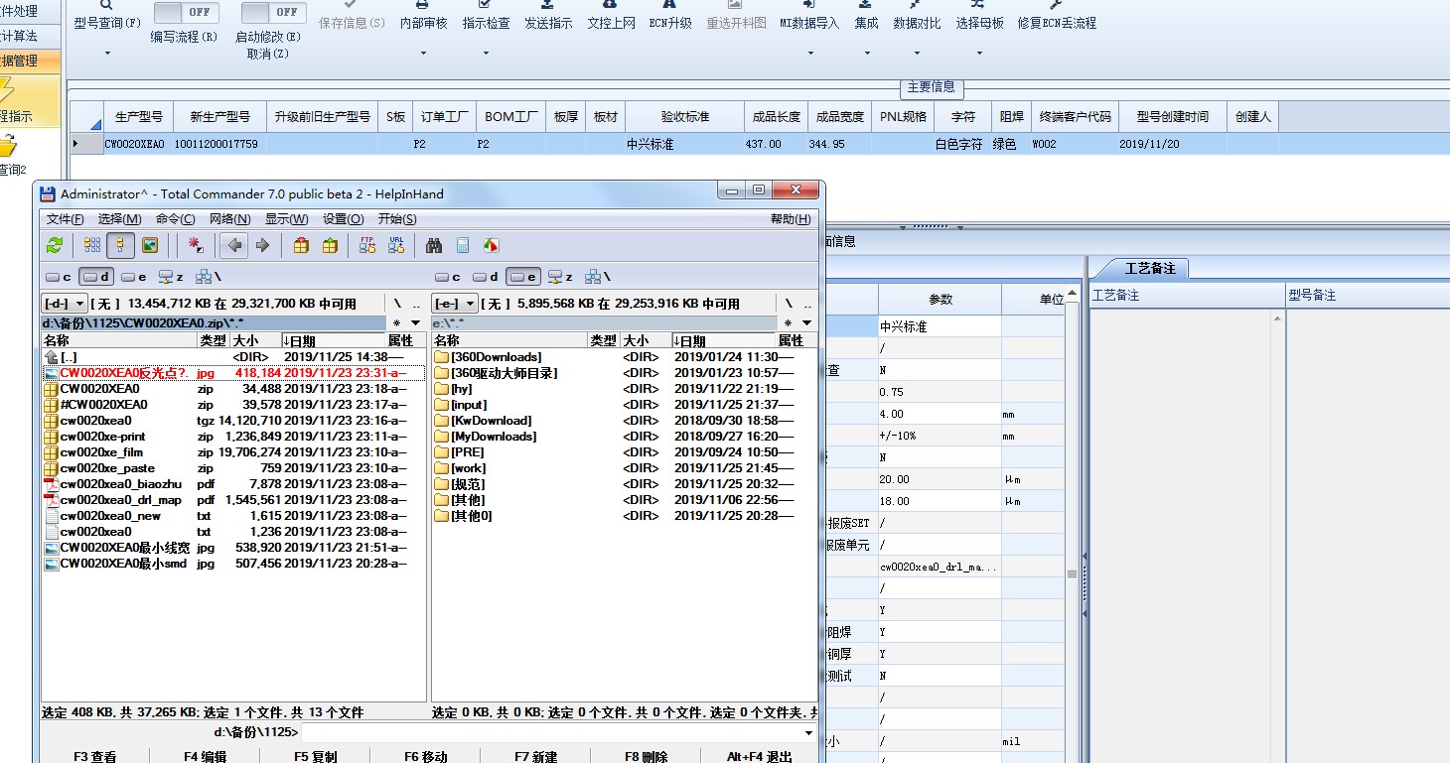The width and height of the screenshot is (1450, 763).
Task: Expand the 选择母板 dropdown arrow
Action: [979, 52]
